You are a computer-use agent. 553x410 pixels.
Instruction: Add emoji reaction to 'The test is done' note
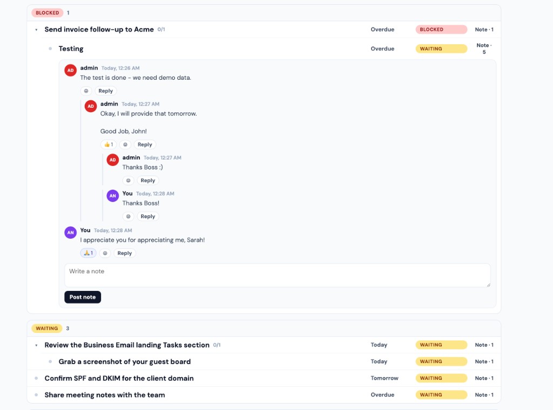pyautogui.click(x=86, y=91)
